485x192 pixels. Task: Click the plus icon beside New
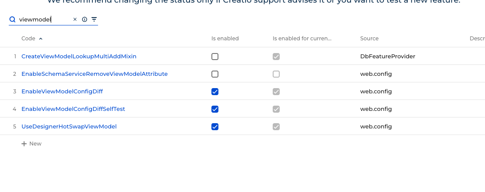[x=24, y=144]
